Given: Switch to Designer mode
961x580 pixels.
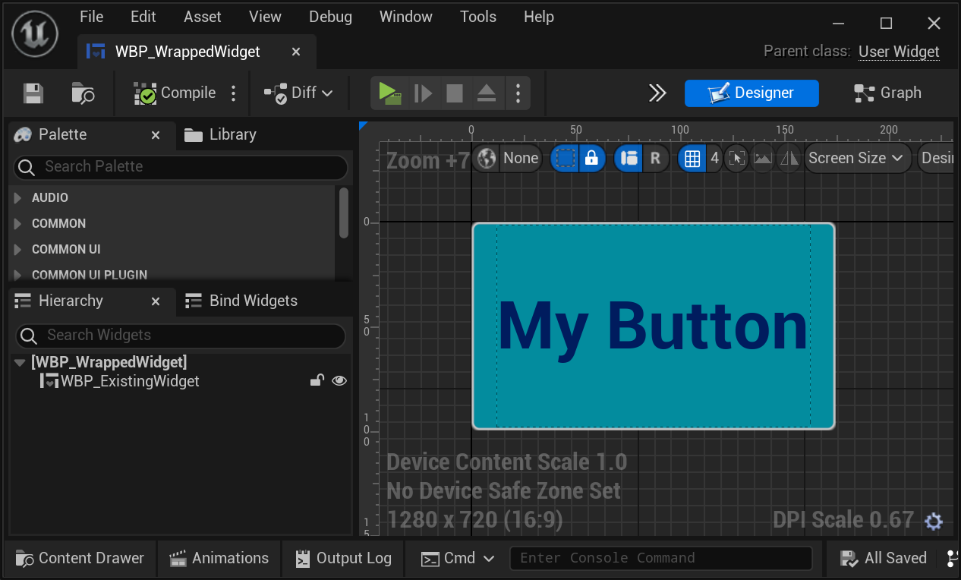Looking at the screenshot, I should tap(751, 93).
